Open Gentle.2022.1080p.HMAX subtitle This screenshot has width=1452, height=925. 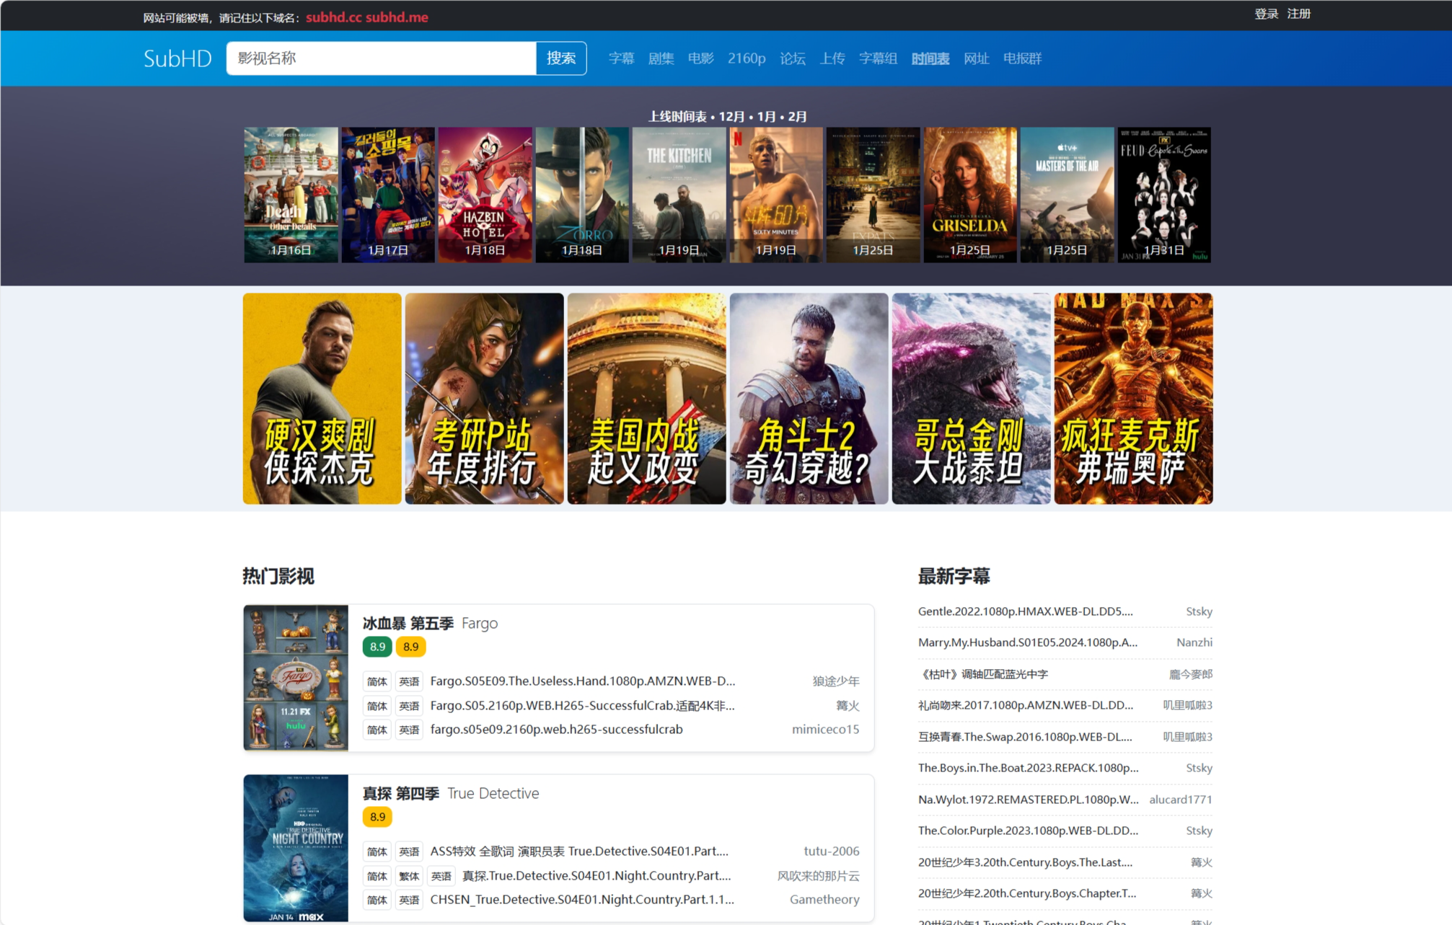(x=1025, y=611)
